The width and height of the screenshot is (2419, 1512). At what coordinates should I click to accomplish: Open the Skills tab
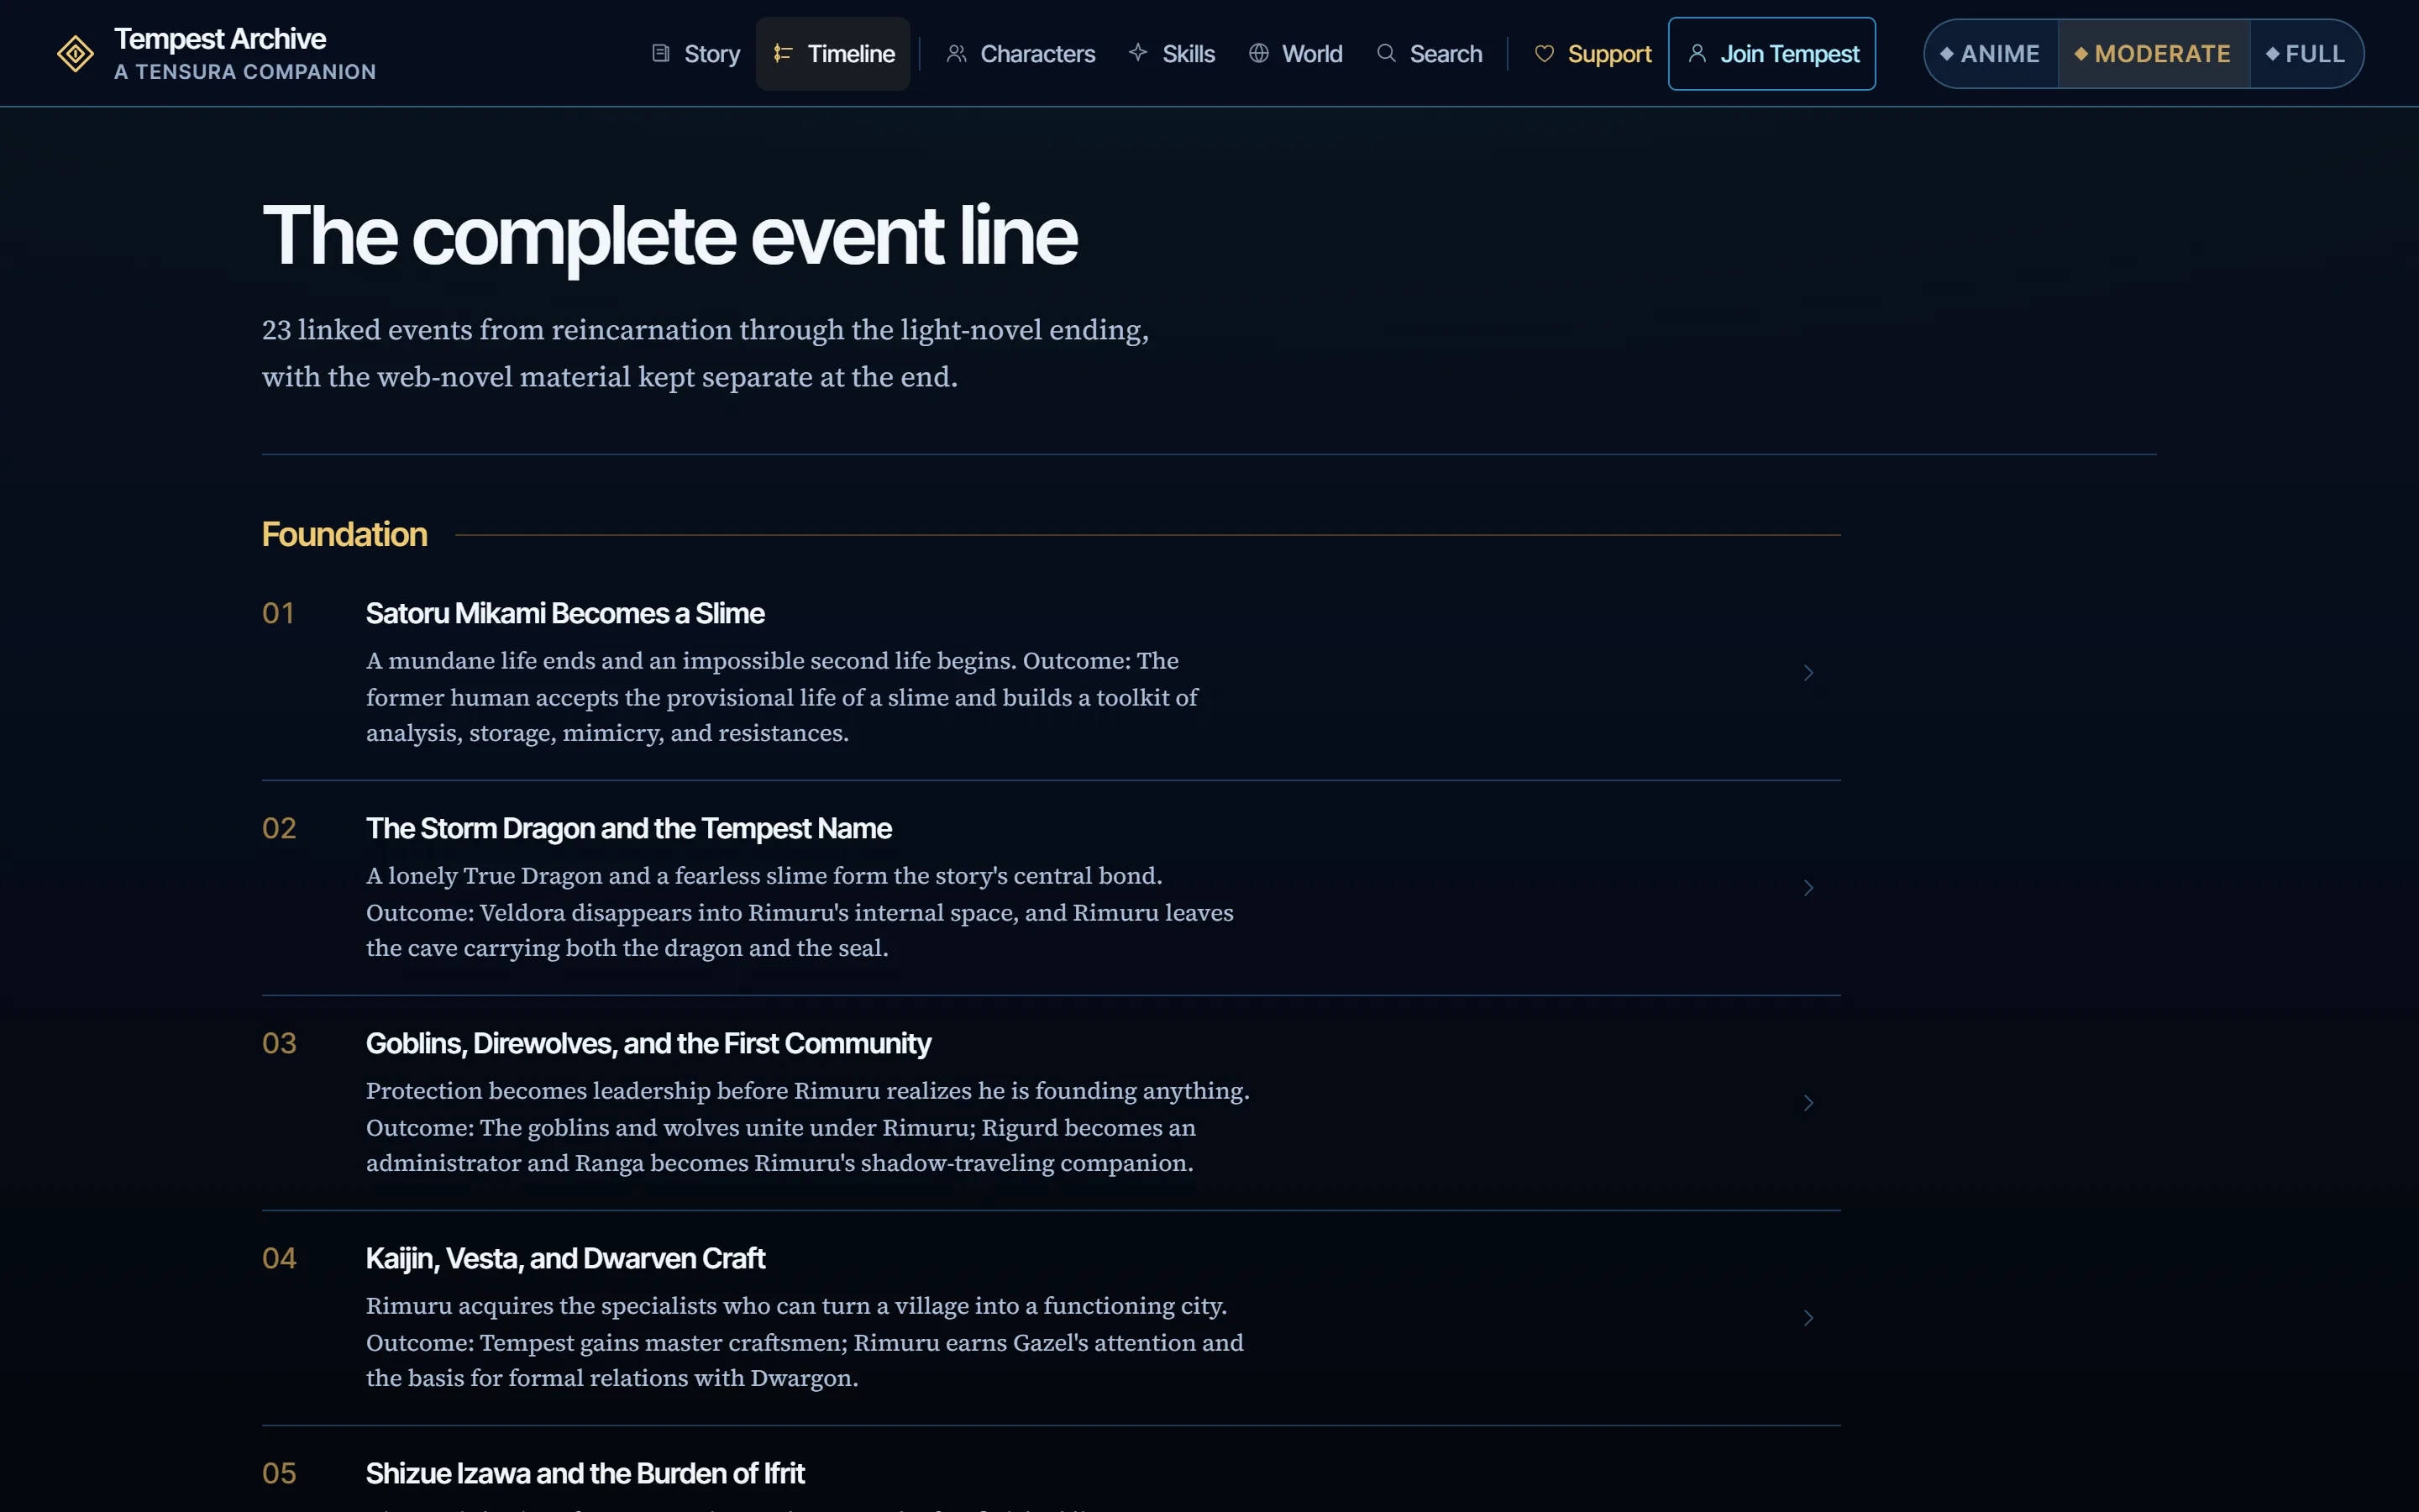tap(1172, 54)
